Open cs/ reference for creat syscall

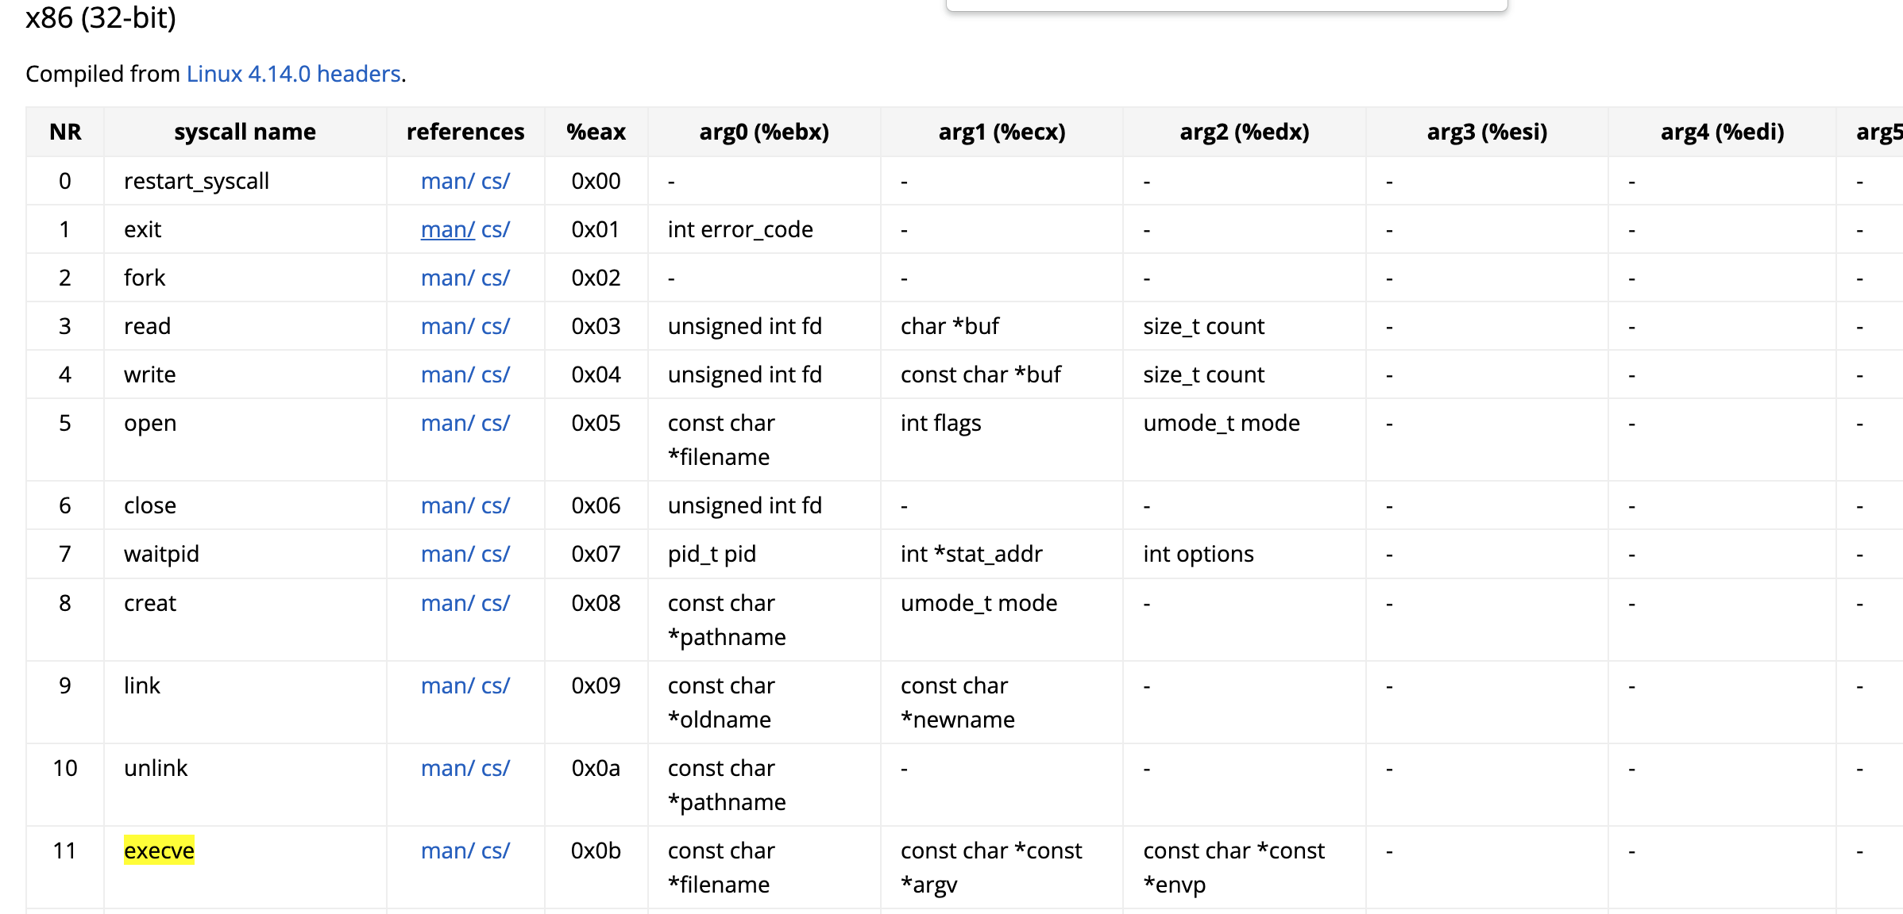(x=496, y=603)
